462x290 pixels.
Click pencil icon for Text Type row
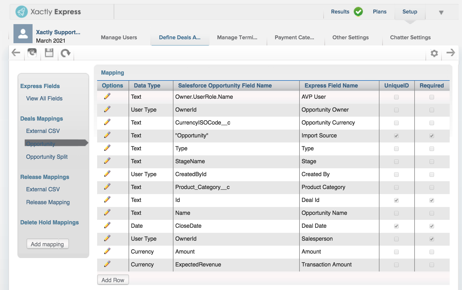107,148
